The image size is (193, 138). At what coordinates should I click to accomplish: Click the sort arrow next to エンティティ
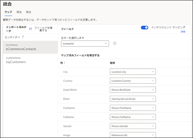pos(23,37)
